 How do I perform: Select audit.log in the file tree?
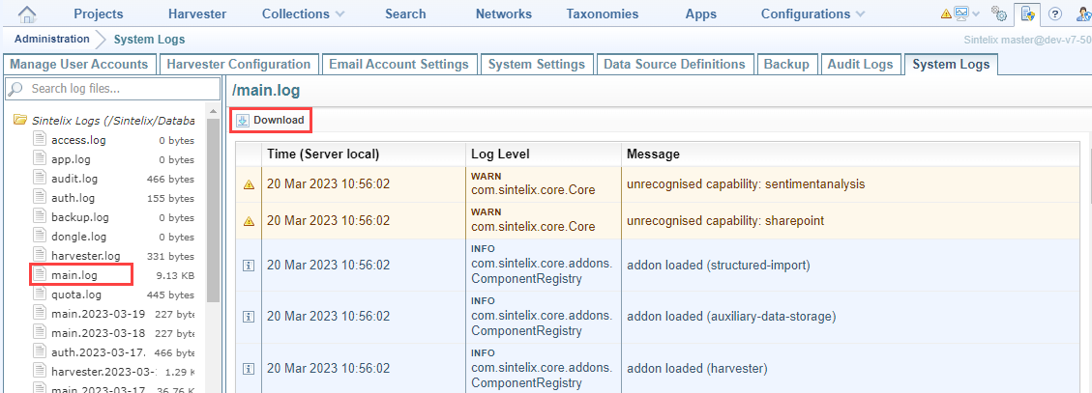pyautogui.click(x=74, y=179)
